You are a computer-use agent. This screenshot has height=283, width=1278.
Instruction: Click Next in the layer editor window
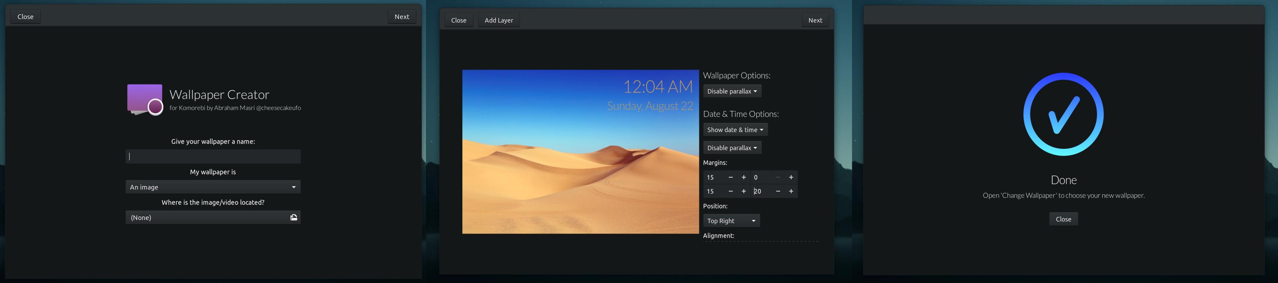(x=815, y=20)
